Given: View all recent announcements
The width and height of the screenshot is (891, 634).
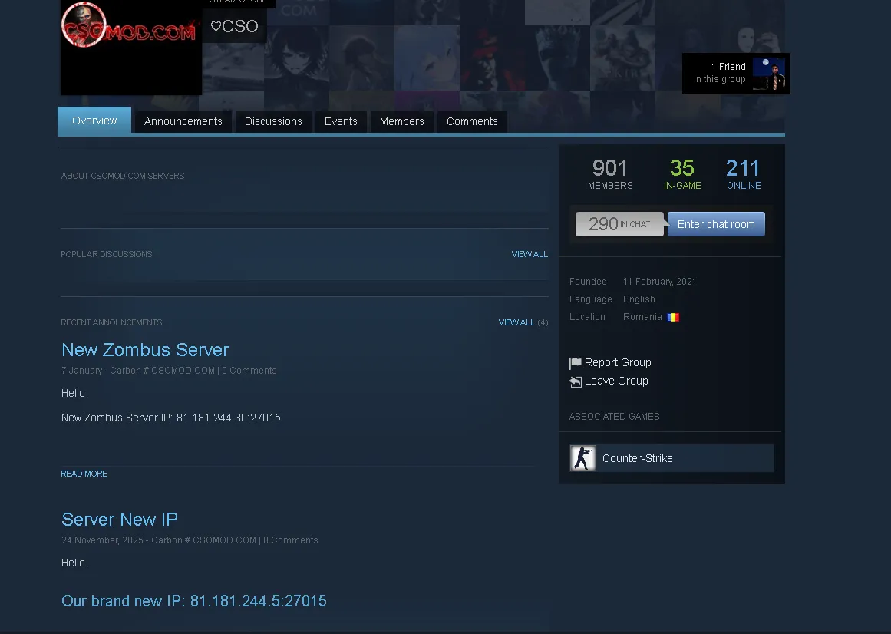Looking at the screenshot, I should 516,322.
